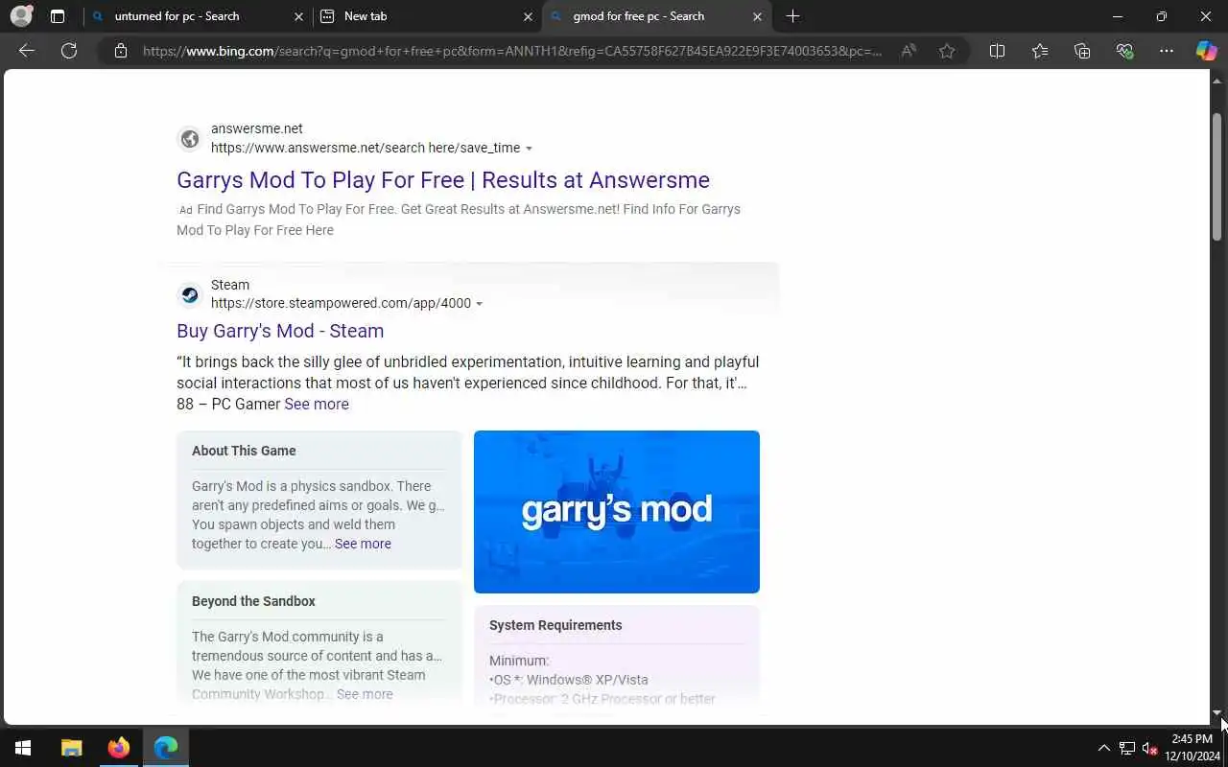Click 'See more' in About This Game
The height and width of the screenshot is (767, 1228).
pyautogui.click(x=363, y=544)
